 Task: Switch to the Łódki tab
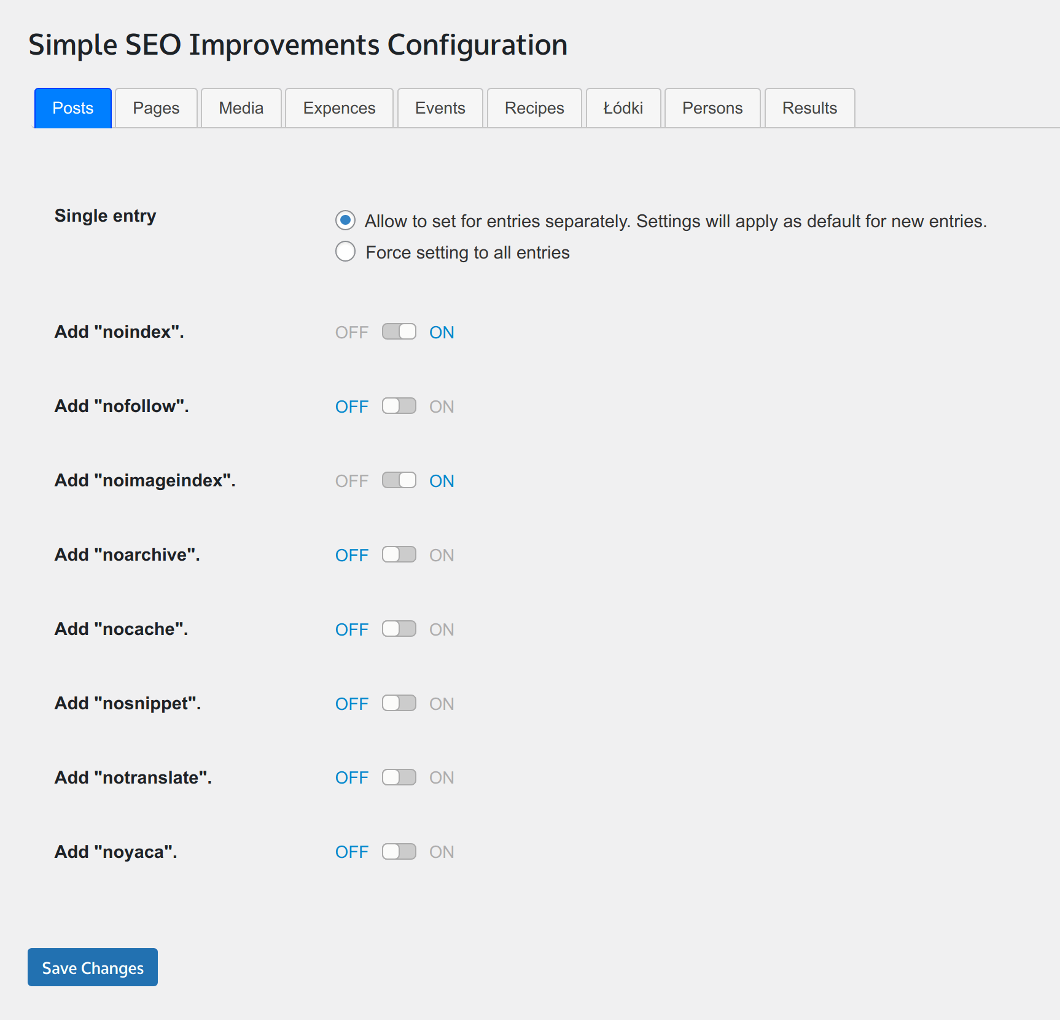pyautogui.click(x=623, y=108)
